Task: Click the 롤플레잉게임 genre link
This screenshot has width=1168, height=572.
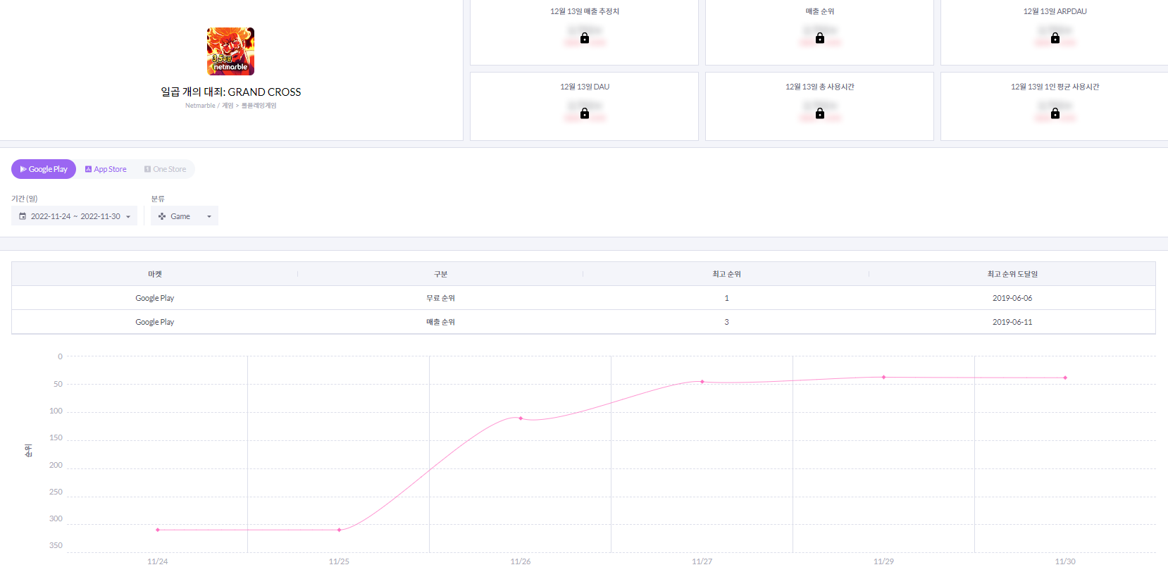Action: pyautogui.click(x=259, y=106)
